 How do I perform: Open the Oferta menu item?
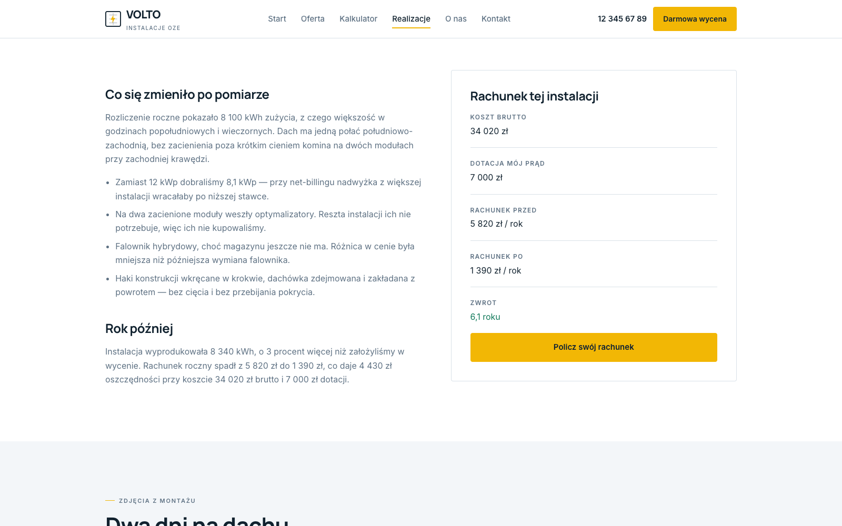(313, 19)
